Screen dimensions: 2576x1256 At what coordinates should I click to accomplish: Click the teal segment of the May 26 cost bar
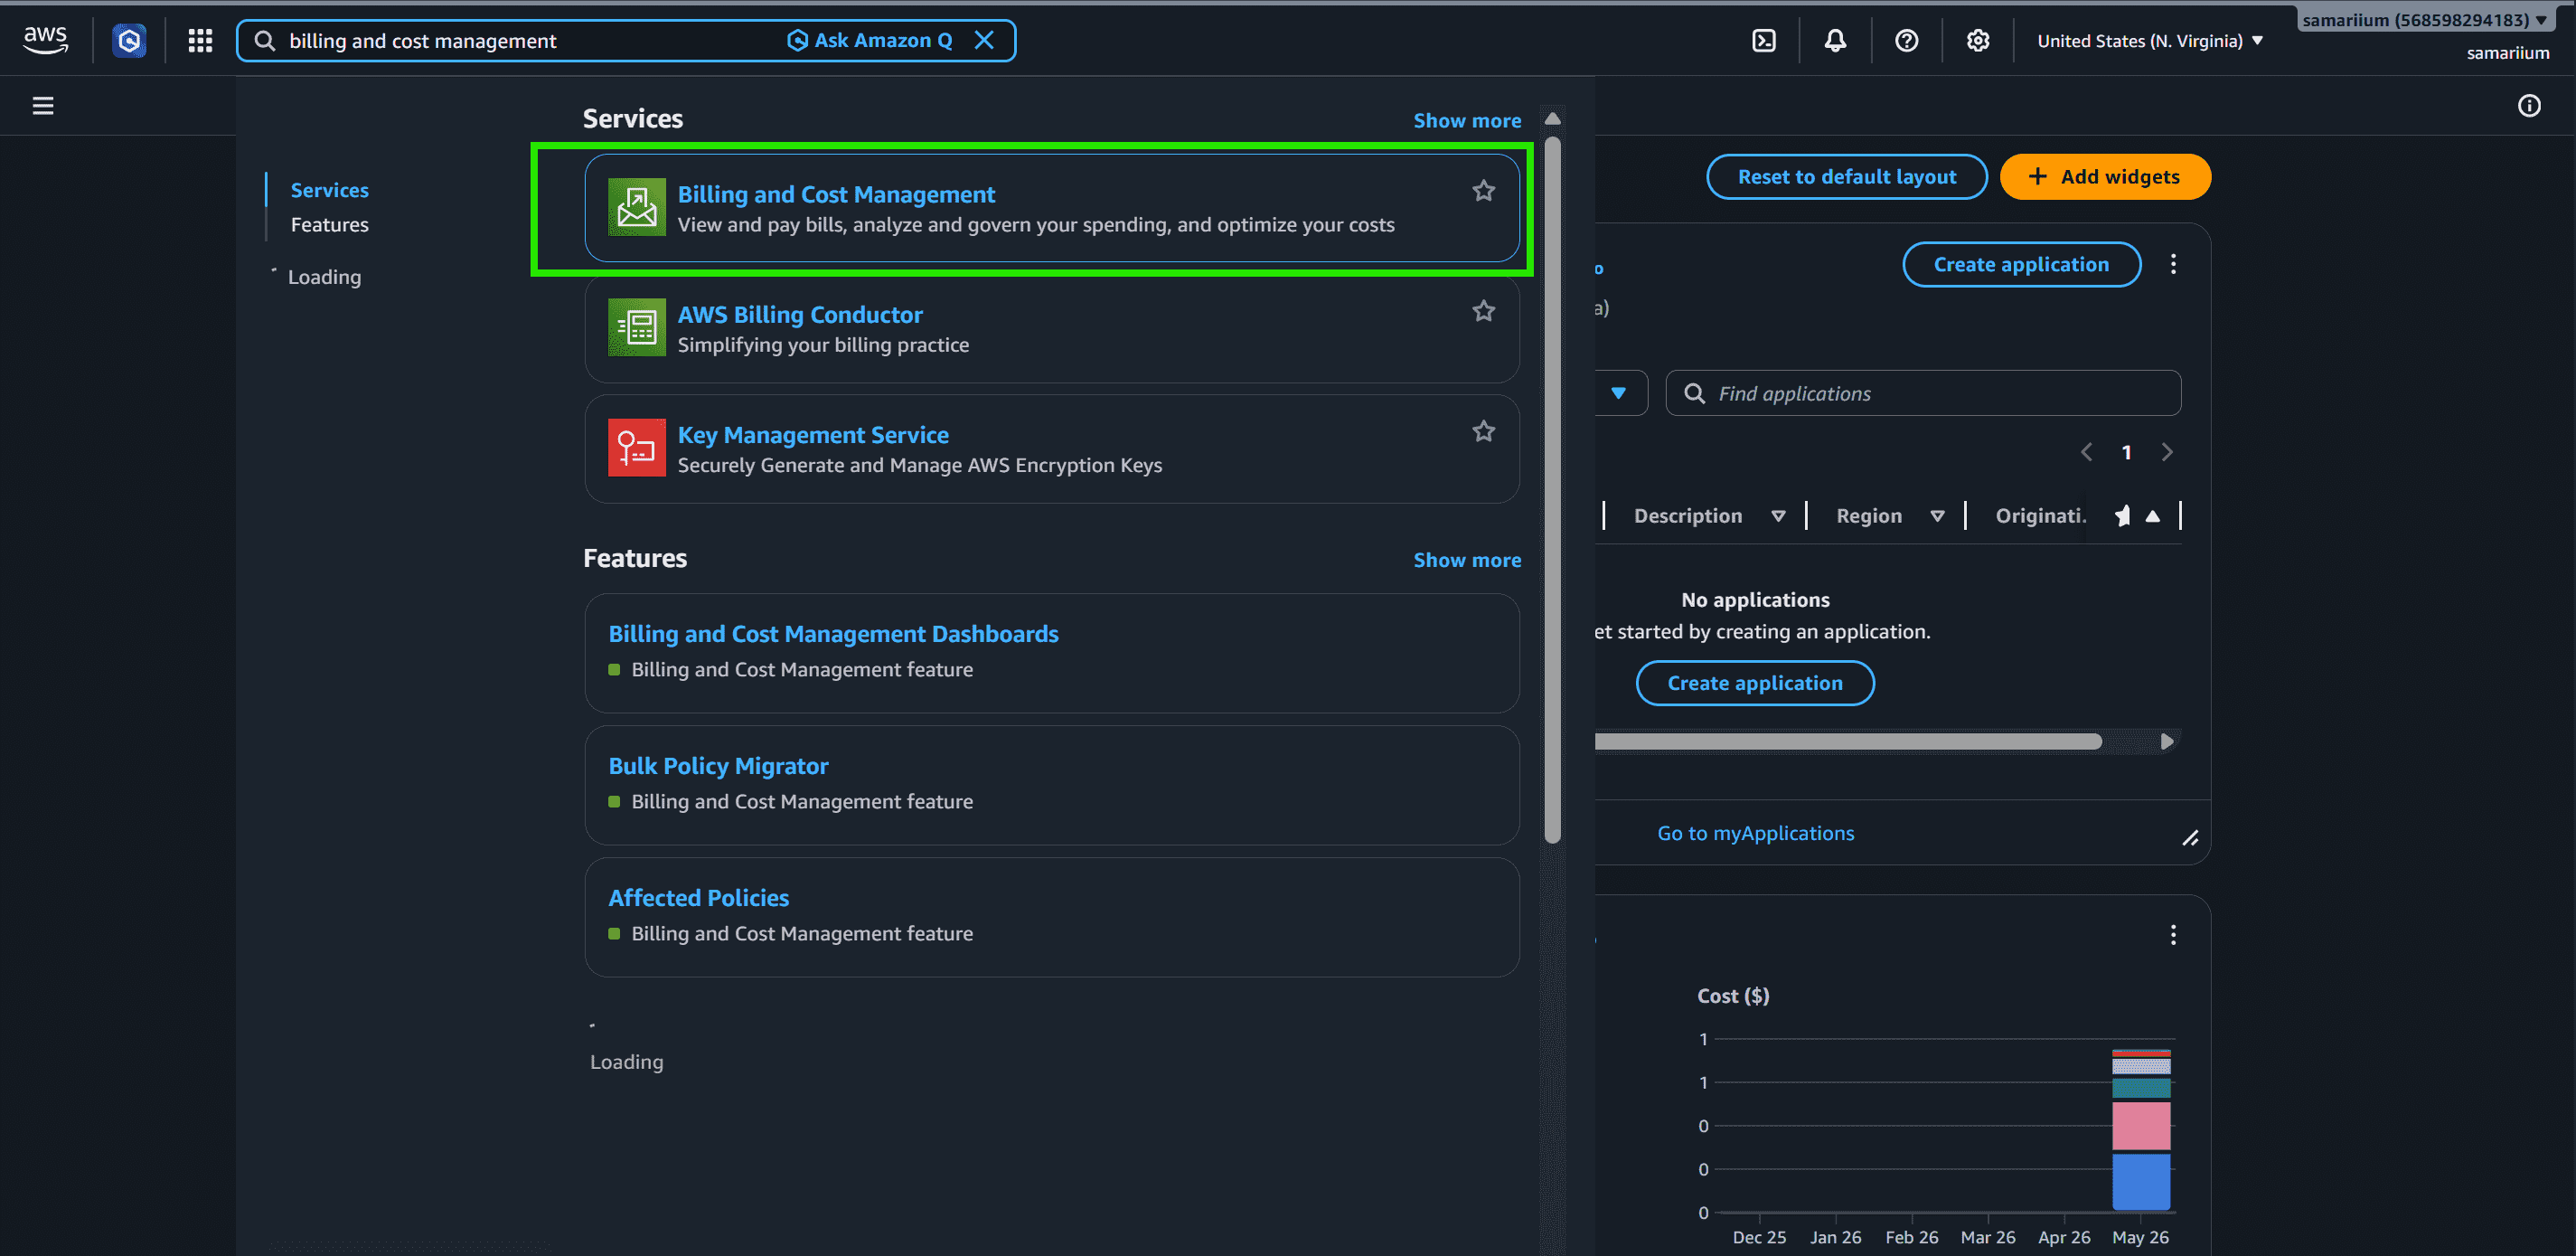[x=2141, y=1087]
